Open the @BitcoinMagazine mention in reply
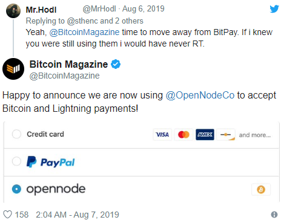The height and width of the screenshot is (220, 284). (x=84, y=32)
